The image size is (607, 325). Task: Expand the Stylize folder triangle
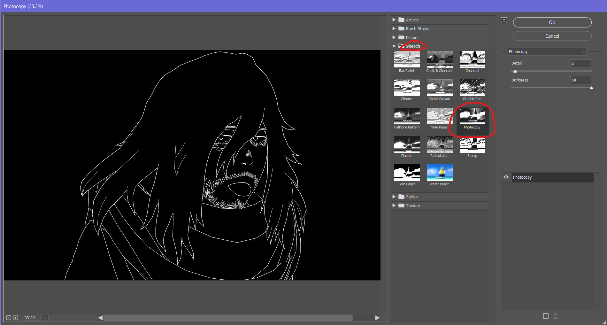click(x=394, y=197)
